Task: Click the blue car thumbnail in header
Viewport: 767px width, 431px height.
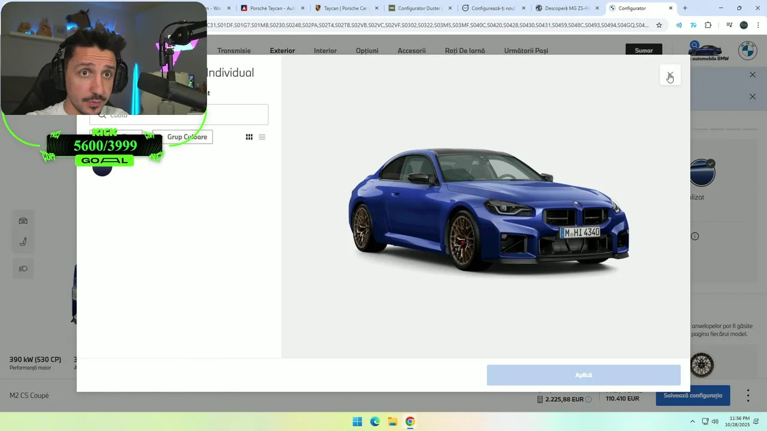Action: pyautogui.click(x=705, y=50)
